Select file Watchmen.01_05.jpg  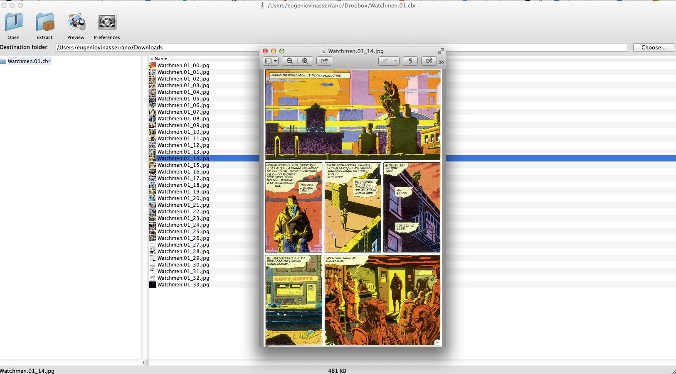click(x=183, y=98)
